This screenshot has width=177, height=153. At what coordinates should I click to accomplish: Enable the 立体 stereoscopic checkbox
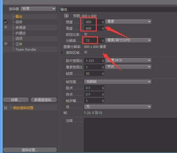click(6, 44)
